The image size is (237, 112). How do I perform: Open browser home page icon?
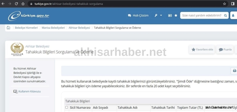point(23,4)
